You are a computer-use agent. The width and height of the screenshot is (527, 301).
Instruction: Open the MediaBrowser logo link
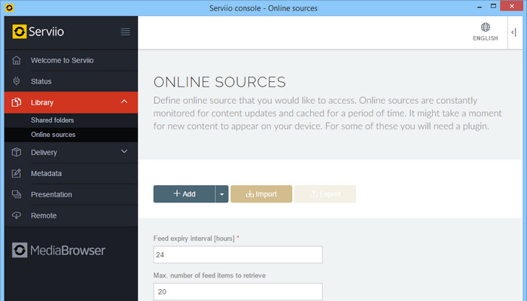pos(59,251)
